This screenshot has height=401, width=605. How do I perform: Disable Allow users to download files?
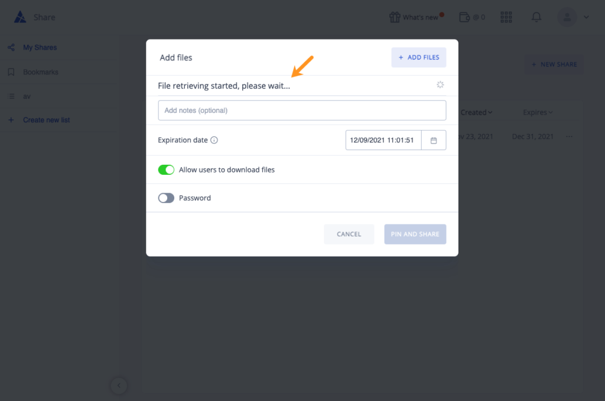point(166,169)
